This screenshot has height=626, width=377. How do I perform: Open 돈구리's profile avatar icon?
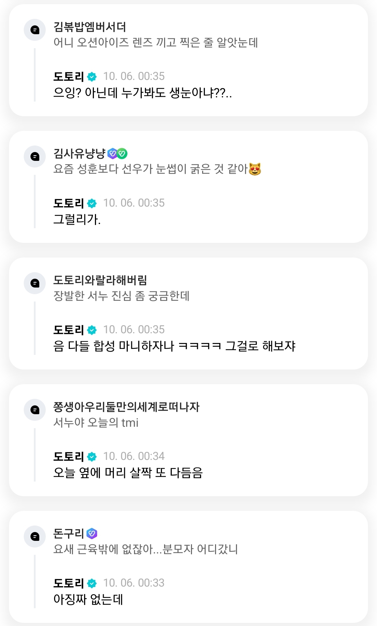pos(35,537)
